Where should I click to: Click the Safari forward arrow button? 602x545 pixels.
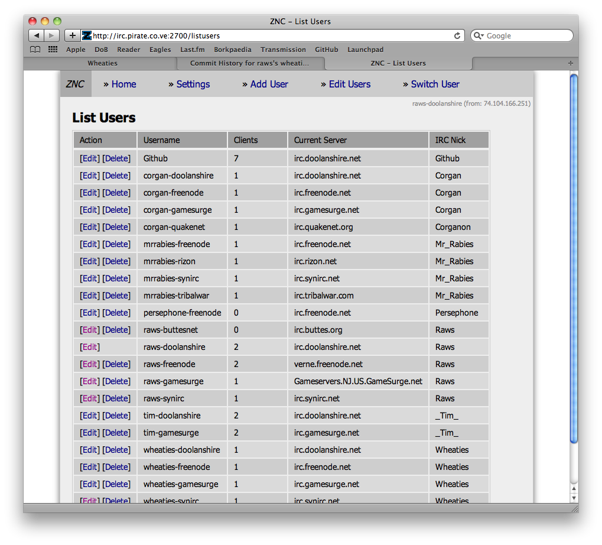coord(52,35)
